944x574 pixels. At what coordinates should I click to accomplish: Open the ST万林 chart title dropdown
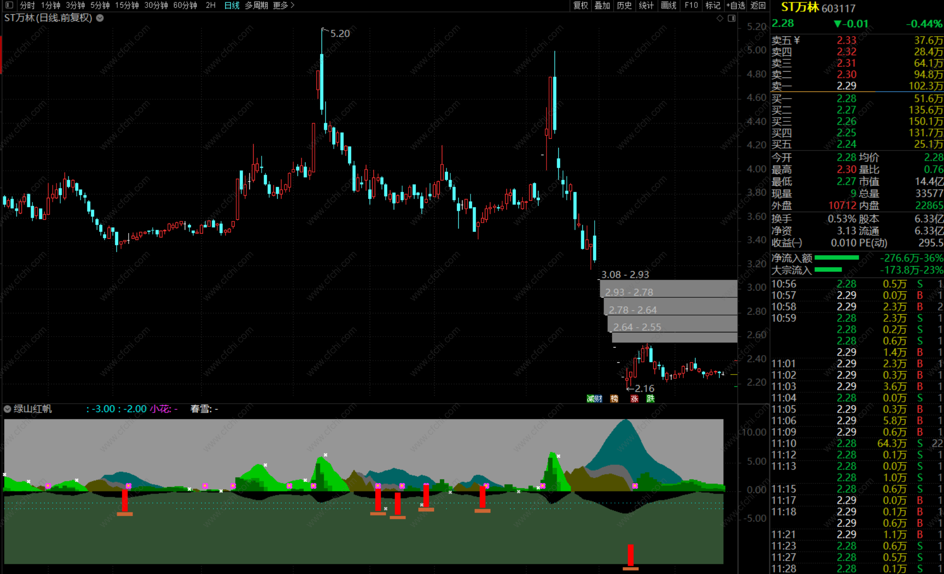pos(100,18)
